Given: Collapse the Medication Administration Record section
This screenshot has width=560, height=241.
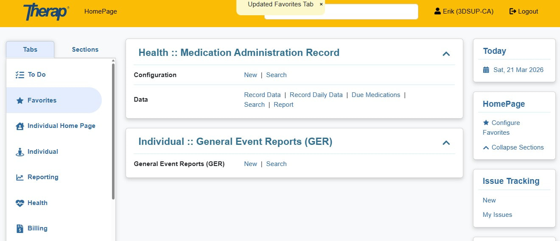Looking at the screenshot, I should tap(446, 54).
